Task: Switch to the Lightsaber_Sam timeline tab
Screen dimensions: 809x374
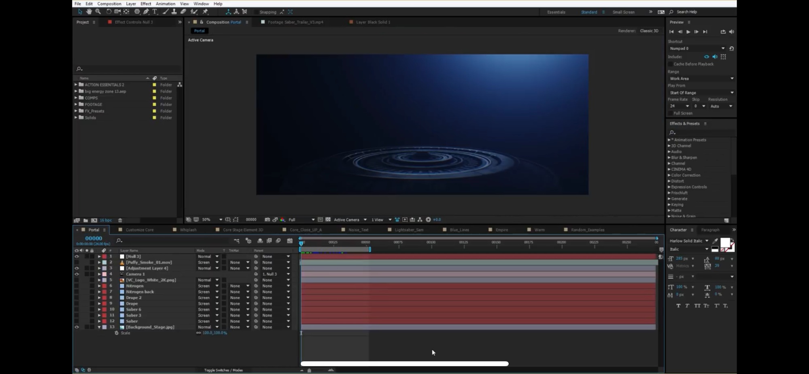Action: [409, 230]
